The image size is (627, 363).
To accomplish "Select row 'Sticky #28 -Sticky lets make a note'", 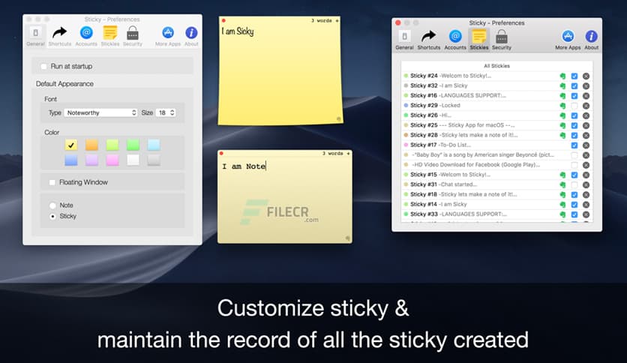I will (496, 135).
